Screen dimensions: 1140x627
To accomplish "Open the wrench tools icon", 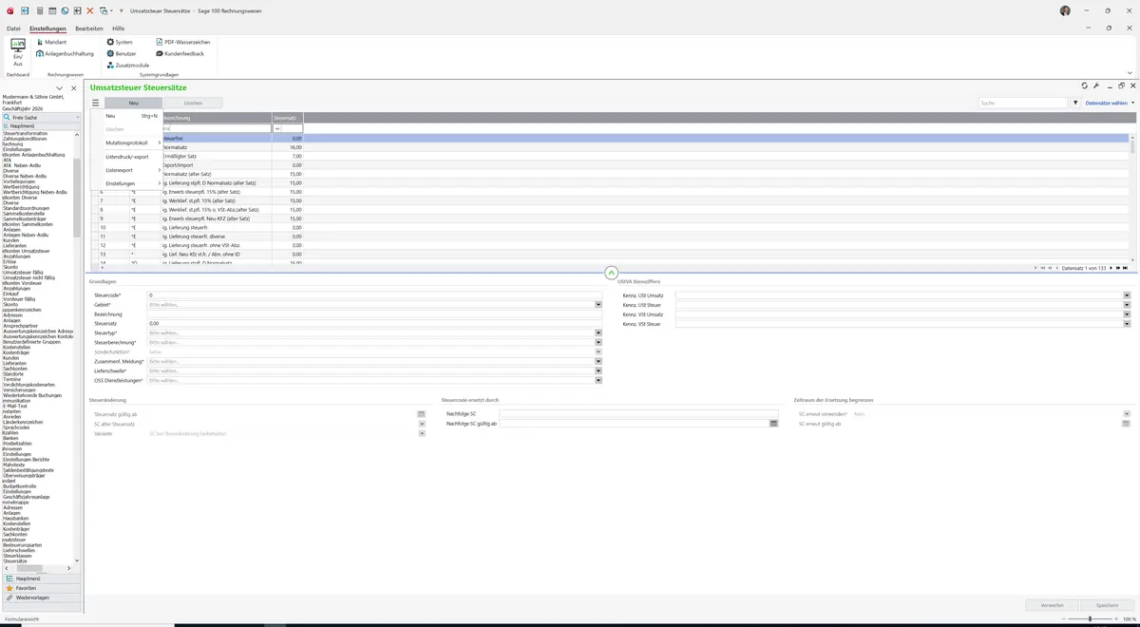I will pos(1096,86).
